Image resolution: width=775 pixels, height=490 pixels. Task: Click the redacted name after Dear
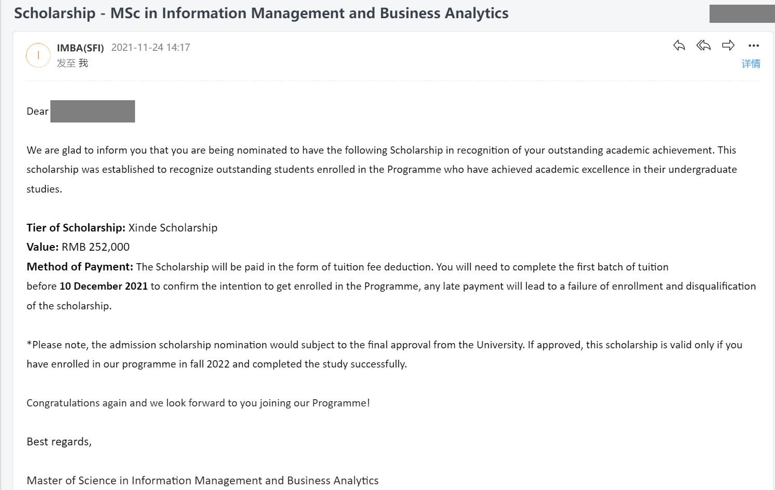(x=92, y=111)
